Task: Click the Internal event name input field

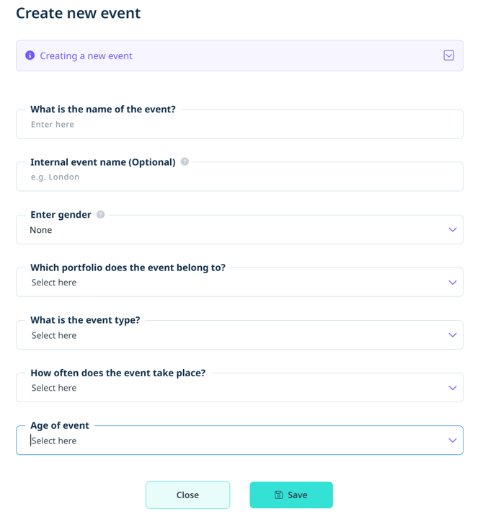Action: point(239,177)
